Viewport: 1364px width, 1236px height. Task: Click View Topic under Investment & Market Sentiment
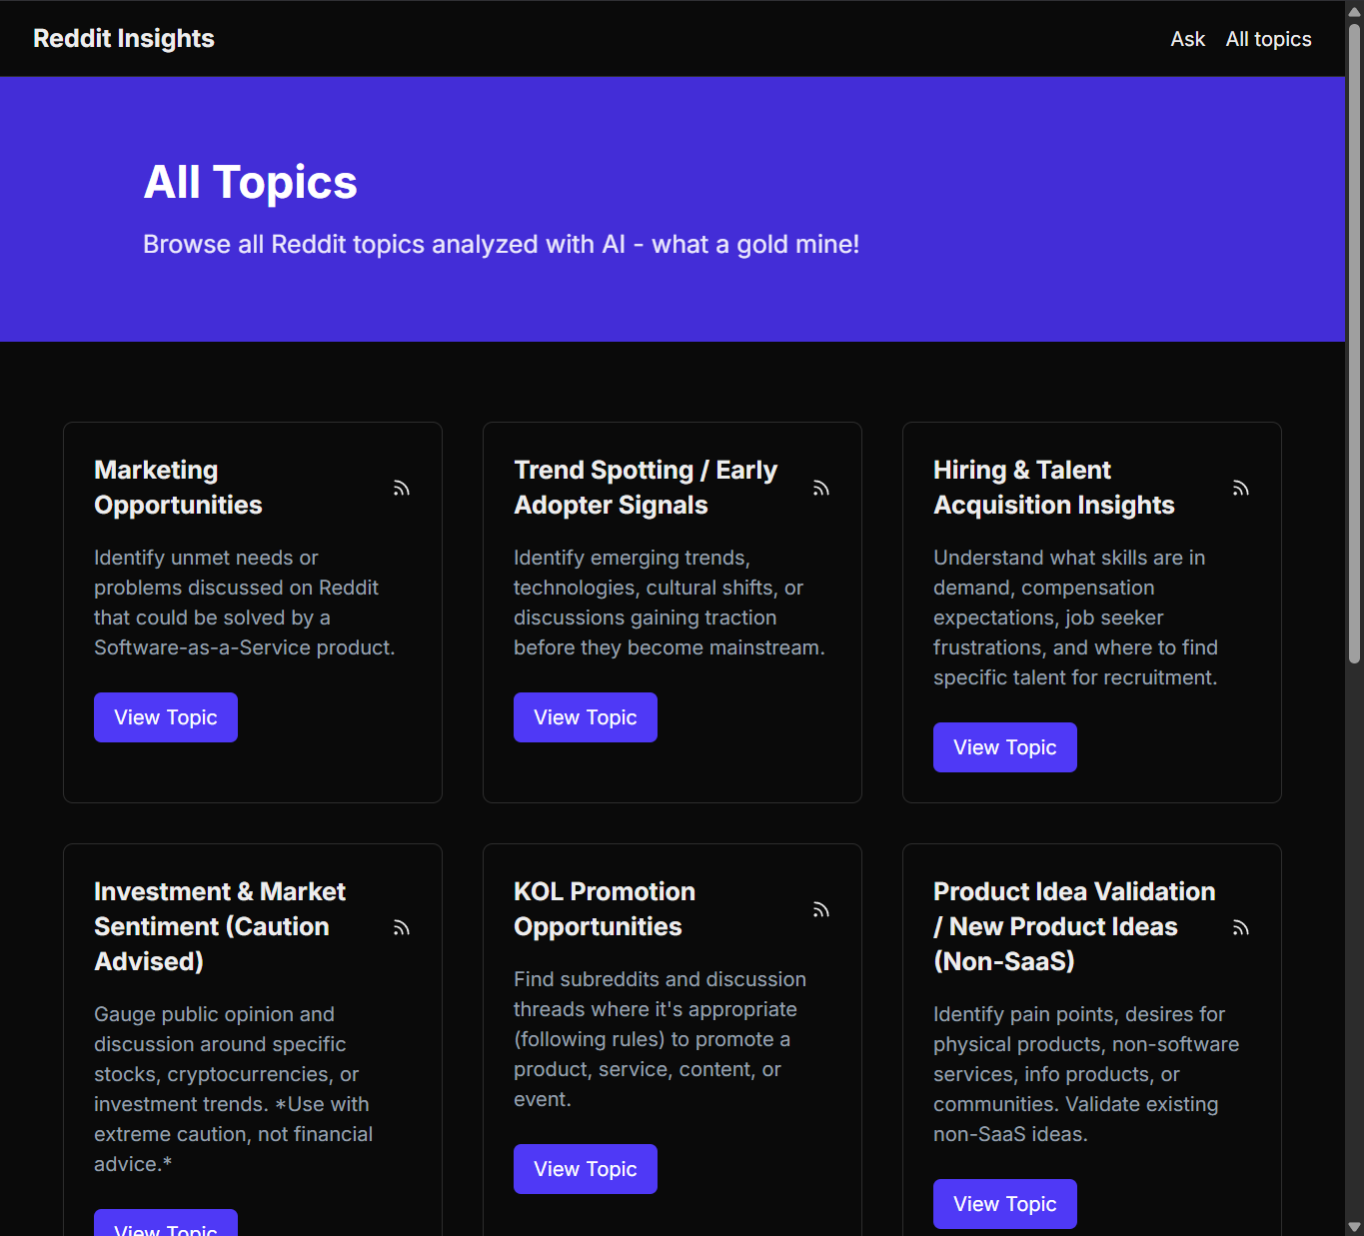[165, 1229]
